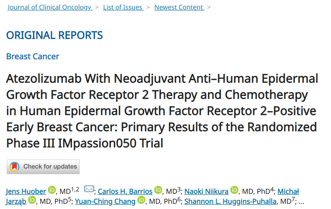
Task: Click the ORIGINAL REPORTS section heading
Action: click(55, 35)
